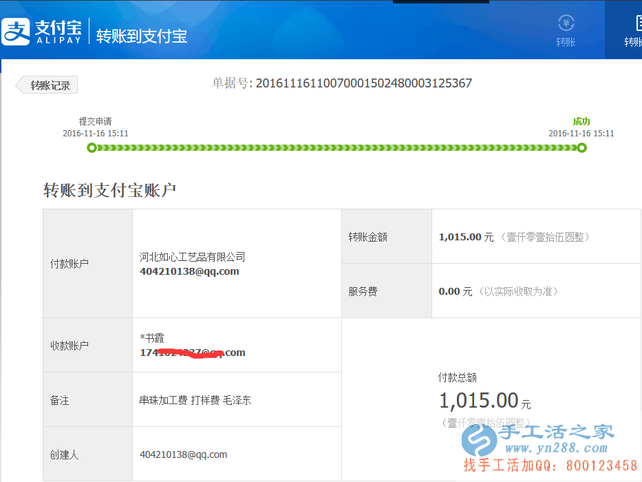Click the large 付款总额 amount 1,015.00
642x482 pixels.
pyautogui.click(x=479, y=400)
